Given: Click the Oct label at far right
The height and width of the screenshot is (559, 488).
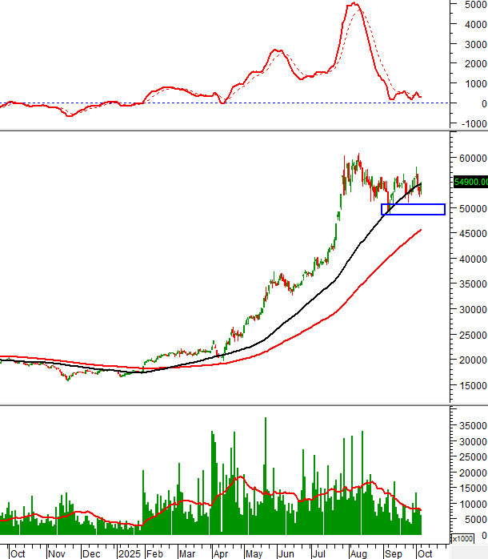Looking at the screenshot, I should pyautogui.click(x=426, y=553).
